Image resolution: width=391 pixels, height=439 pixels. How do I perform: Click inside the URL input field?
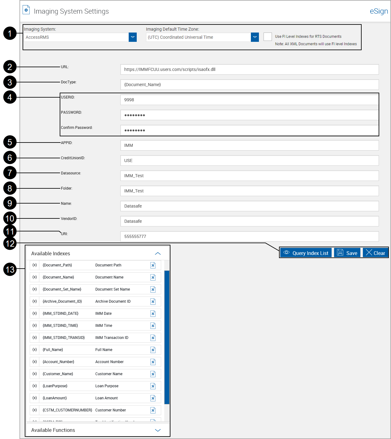[x=249, y=69]
